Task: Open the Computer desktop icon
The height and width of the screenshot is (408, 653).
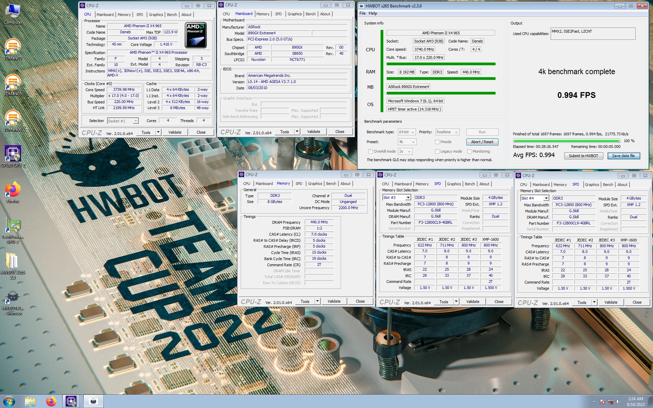Action: 13,14
